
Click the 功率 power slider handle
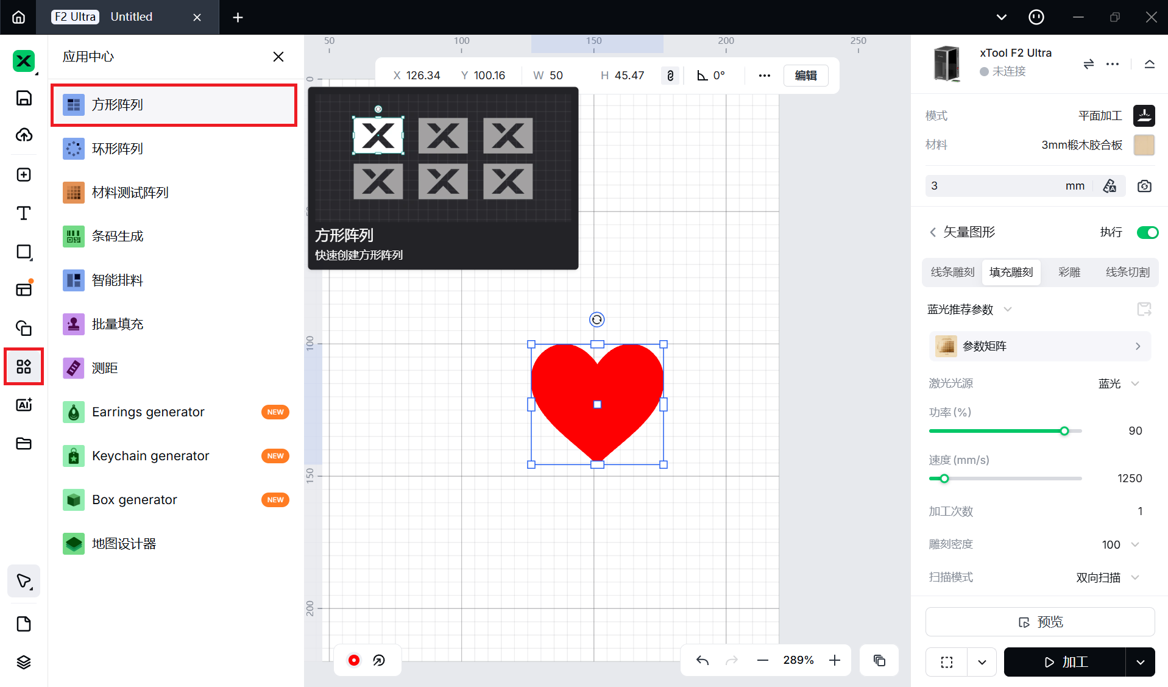coord(1064,431)
